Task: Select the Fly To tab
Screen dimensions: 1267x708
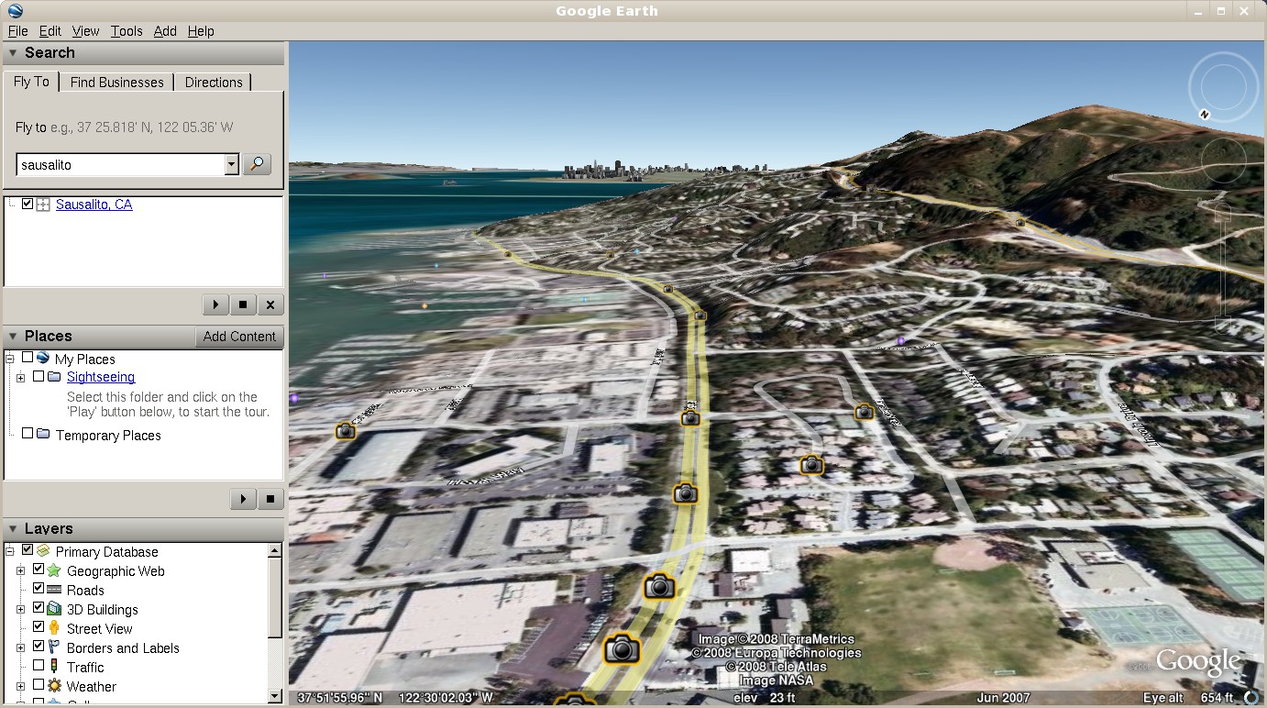Action: (31, 82)
